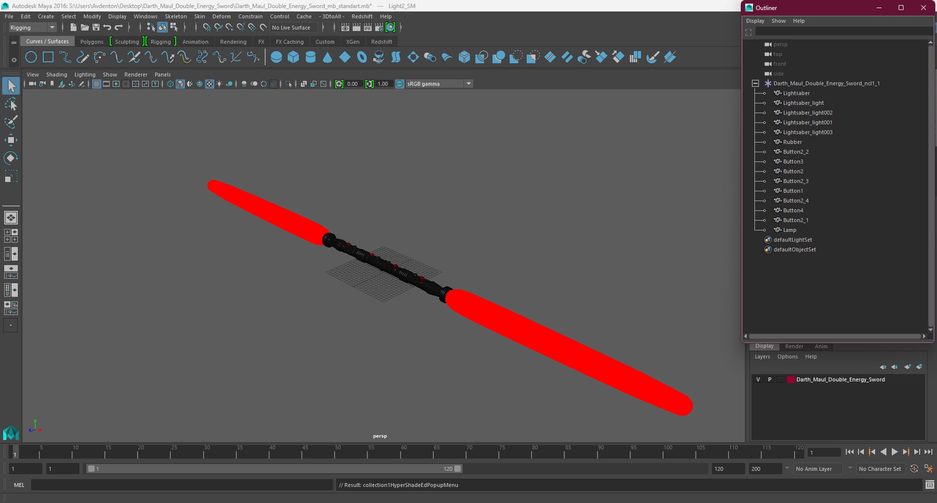The image size is (937, 503).
Task: Toggle P playback for Darth_Maul layer
Action: 770,380
